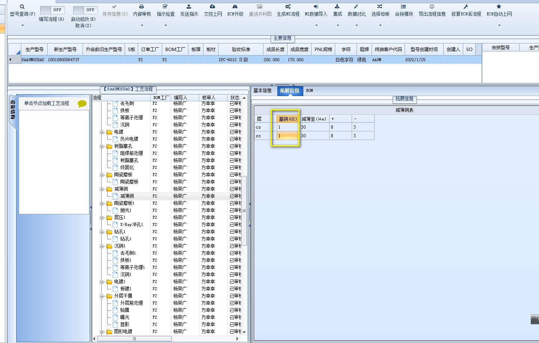The height and width of the screenshot is (343, 539).
Task: Switch to the 拓展信息 tab
Action: pos(289,91)
